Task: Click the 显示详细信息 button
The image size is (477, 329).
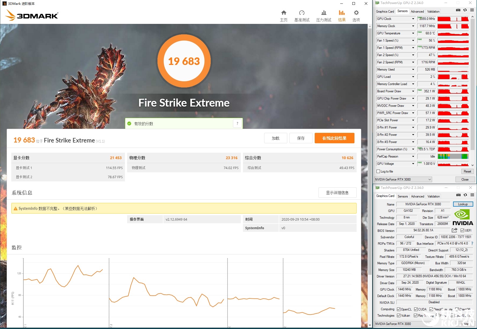Action: click(x=337, y=193)
